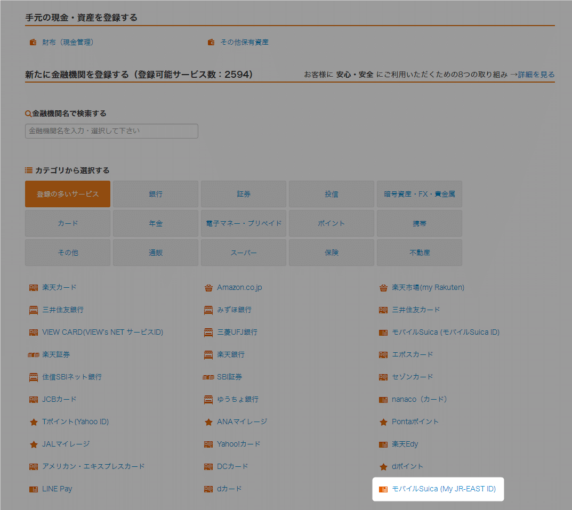Select the 不動産 category
The height and width of the screenshot is (510, 572).
tap(419, 253)
